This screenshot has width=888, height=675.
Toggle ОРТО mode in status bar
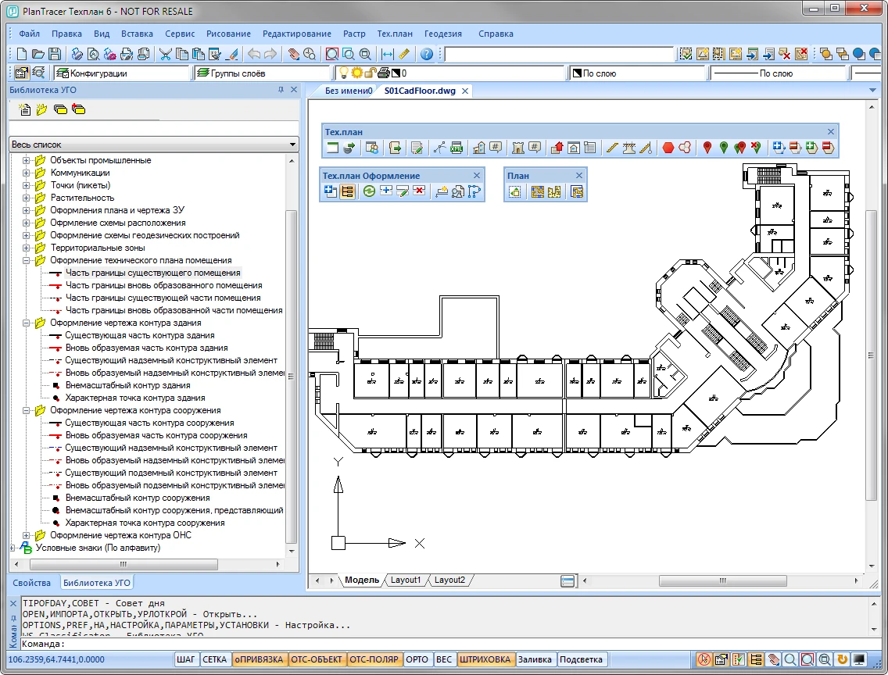point(417,659)
